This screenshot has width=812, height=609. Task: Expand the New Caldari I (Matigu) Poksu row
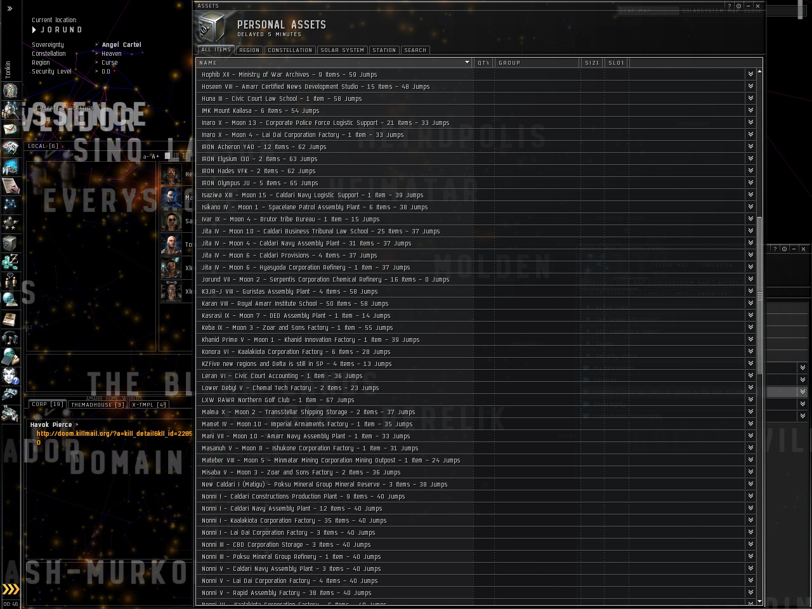click(750, 484)
